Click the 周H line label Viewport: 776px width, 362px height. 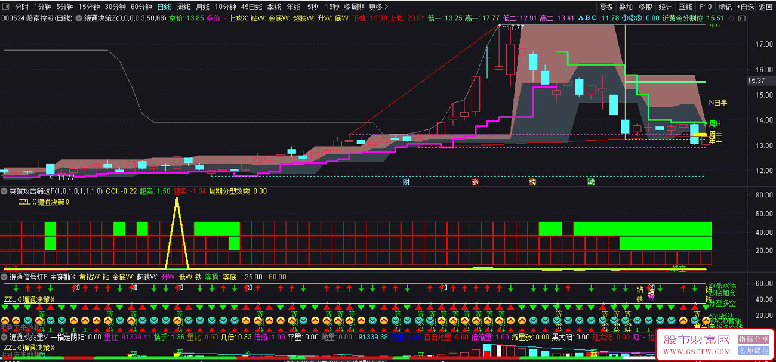[x=715, y=123]
